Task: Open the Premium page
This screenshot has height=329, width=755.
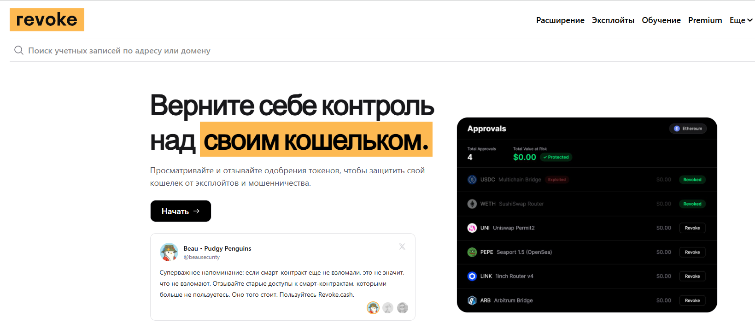Action: (705, 20)
